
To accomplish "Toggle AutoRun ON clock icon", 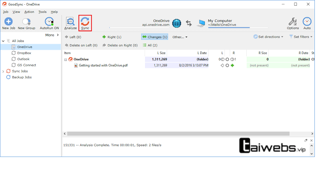I will [49, 24].
